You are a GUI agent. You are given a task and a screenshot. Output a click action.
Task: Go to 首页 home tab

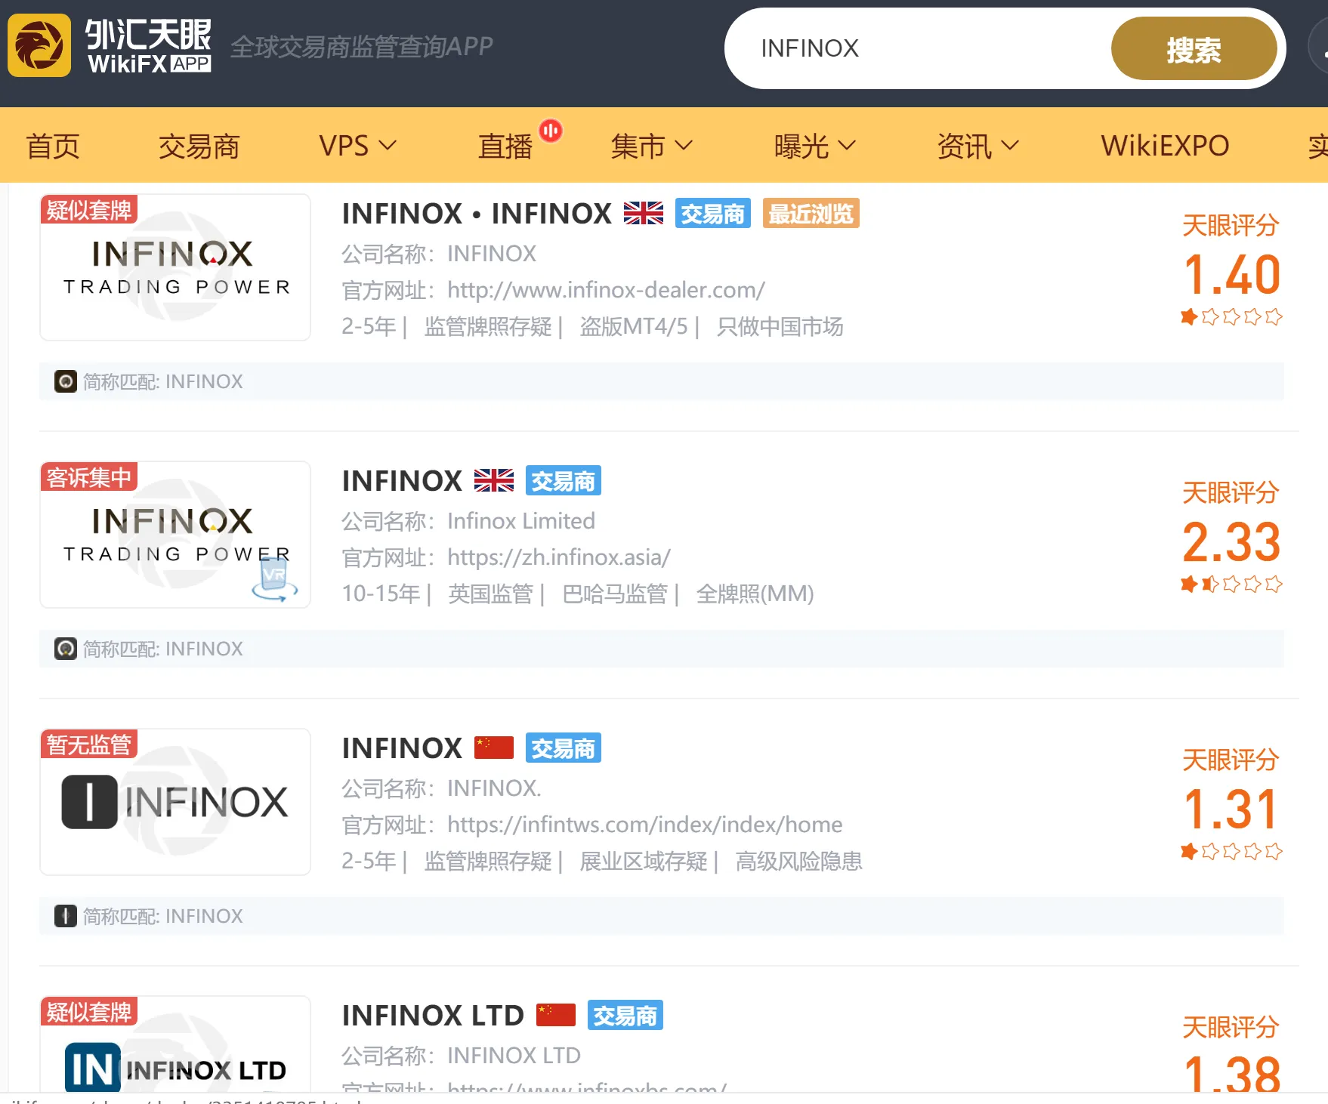[53, 146]
